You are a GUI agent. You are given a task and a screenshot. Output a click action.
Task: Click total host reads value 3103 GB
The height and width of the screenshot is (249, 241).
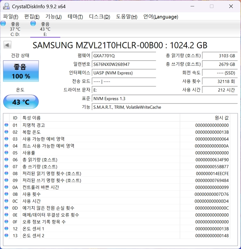click(x=220, y=56)
